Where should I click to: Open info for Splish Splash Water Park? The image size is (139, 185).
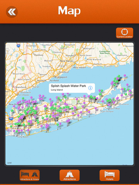click(90, 88)
